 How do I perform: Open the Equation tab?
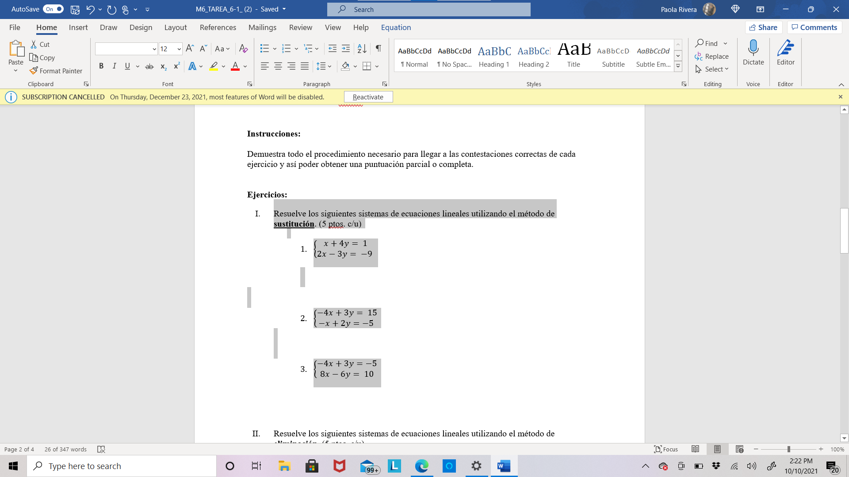[x=396, y=27]
